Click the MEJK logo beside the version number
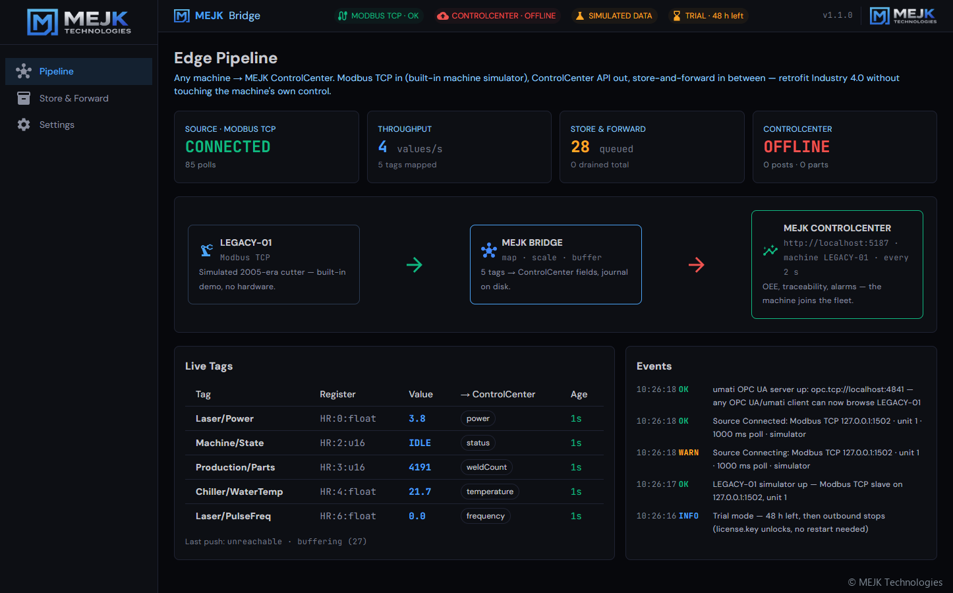The width and height of the screenshot is (953, 593). (903, 16)
